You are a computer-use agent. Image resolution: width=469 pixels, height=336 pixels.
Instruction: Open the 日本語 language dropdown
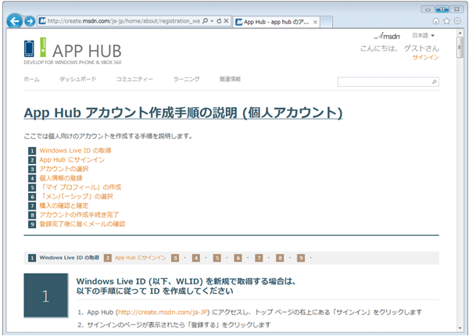pyautogui.click(x=423, y=36)
